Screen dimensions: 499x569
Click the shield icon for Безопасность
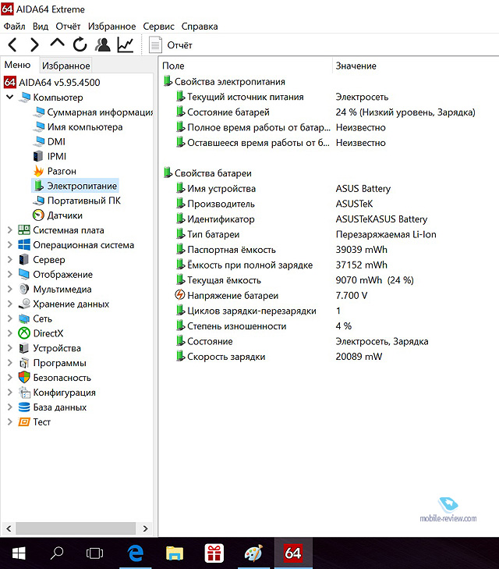(x=24, y=378)
